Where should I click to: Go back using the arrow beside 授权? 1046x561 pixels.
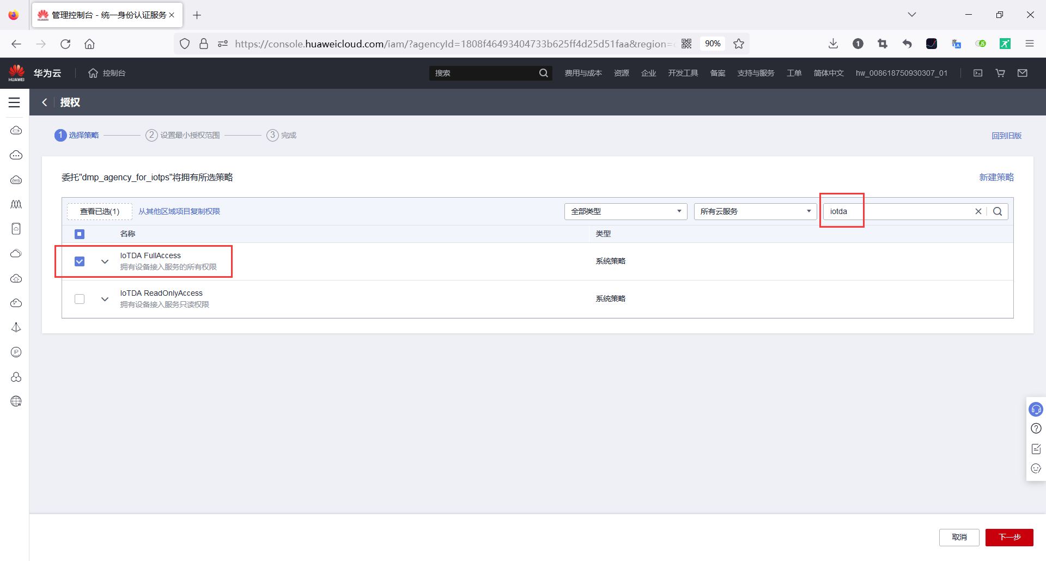[x=45, y=102]
